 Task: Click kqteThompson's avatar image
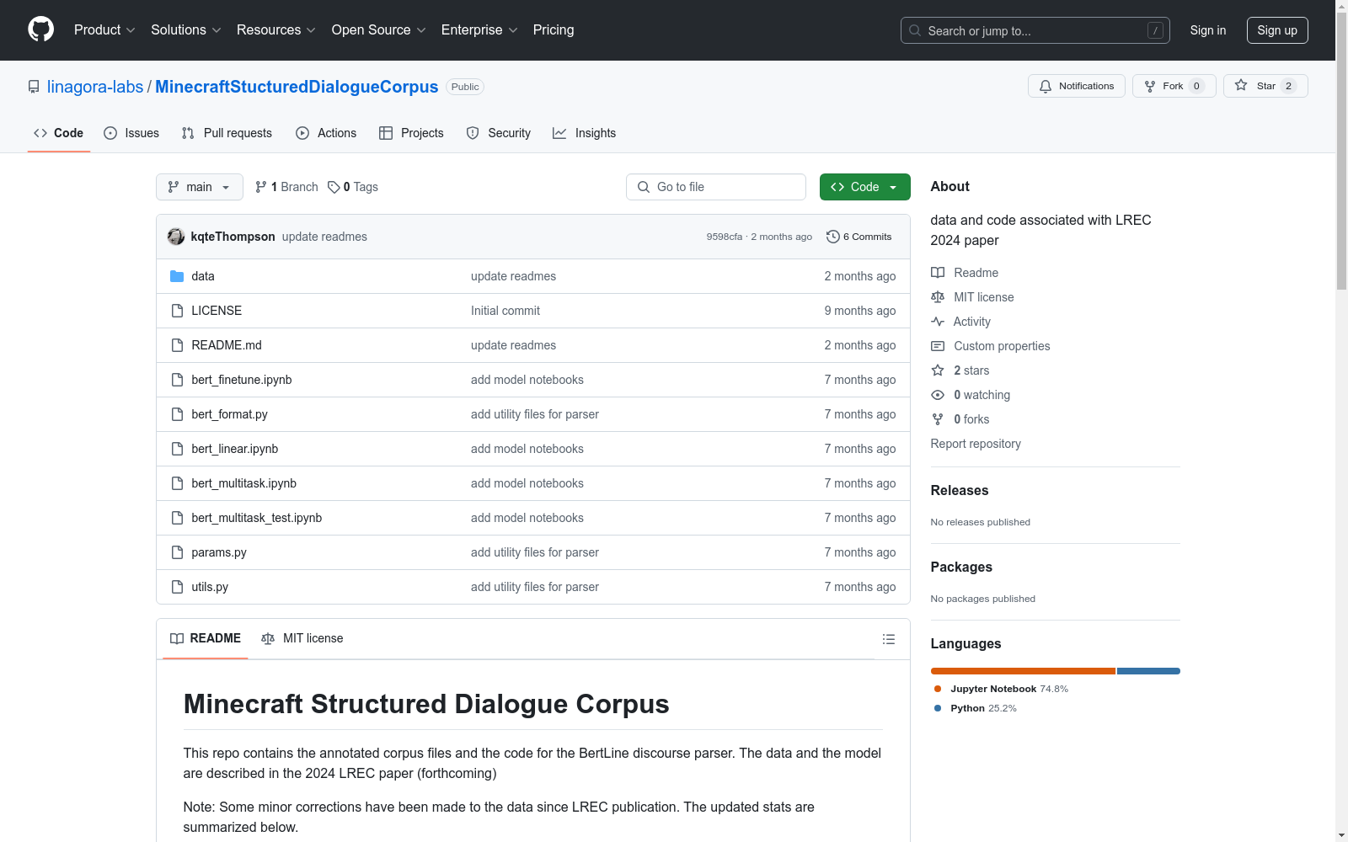tap(176, 237)
